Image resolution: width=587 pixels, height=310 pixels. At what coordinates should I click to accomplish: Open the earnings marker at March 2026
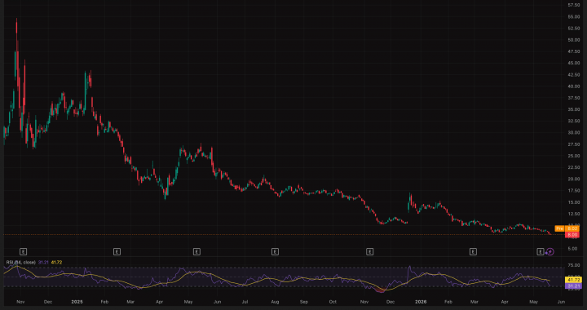(473, 252)
